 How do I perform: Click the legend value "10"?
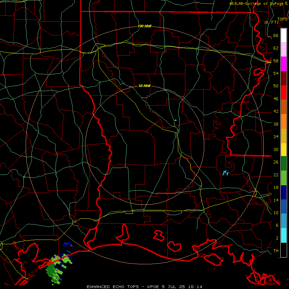coord(276,213)
